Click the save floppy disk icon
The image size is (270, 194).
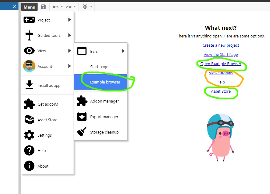point(43,7)
